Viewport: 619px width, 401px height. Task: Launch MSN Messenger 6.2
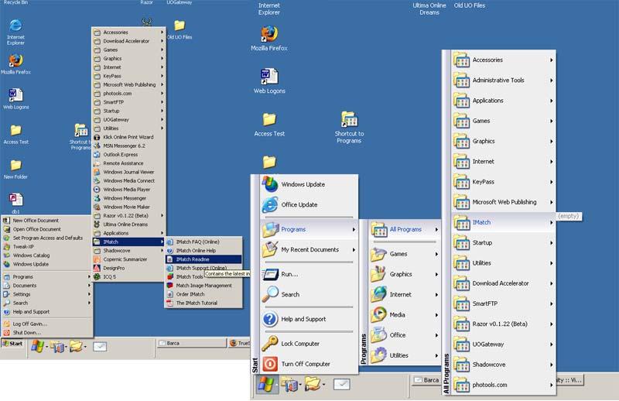(128, 146)
